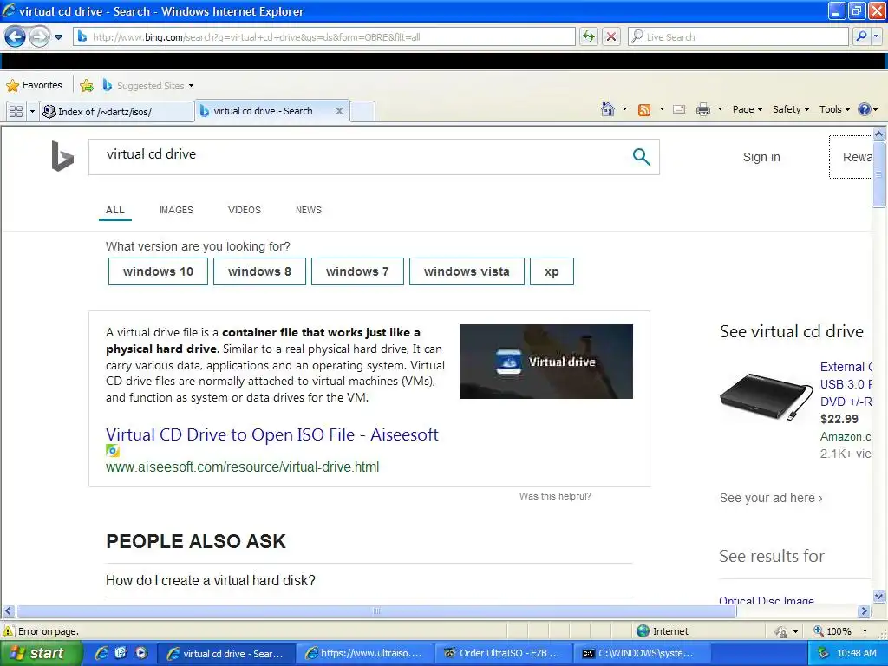This screenshot has width=888, height=666.
Task: Open the tab list dropdown arrow
Action: (x=32, y=112)
